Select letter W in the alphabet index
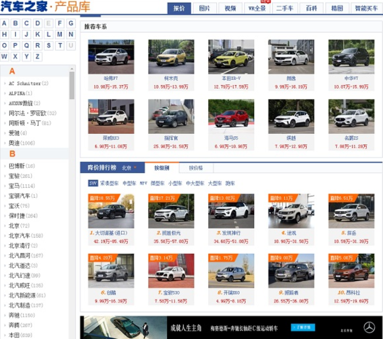383x339 pixels. tap(4, 57)
